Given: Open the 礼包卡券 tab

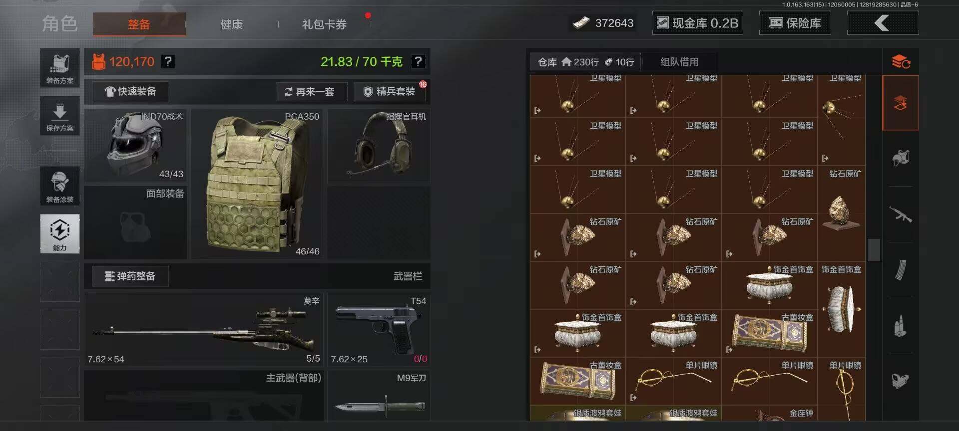Looking at the screenshot, I should (x=324, y=24).
